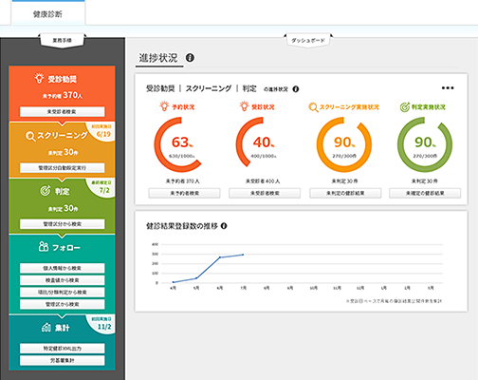The height and width of the screenshot is (380, 478).
Task: Click the green 90% 判定実施状況 gauge
Action: click(425, 144)
